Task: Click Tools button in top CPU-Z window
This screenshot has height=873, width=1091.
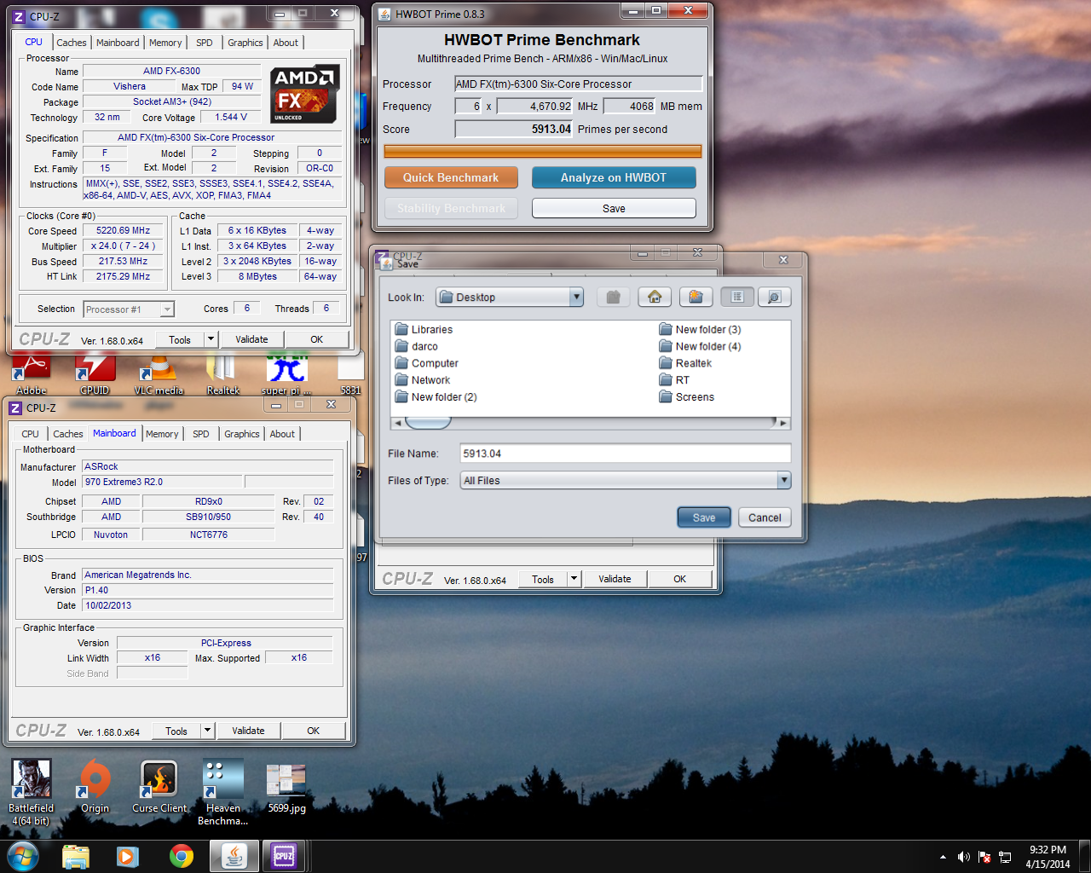Action: click(180, 339)
